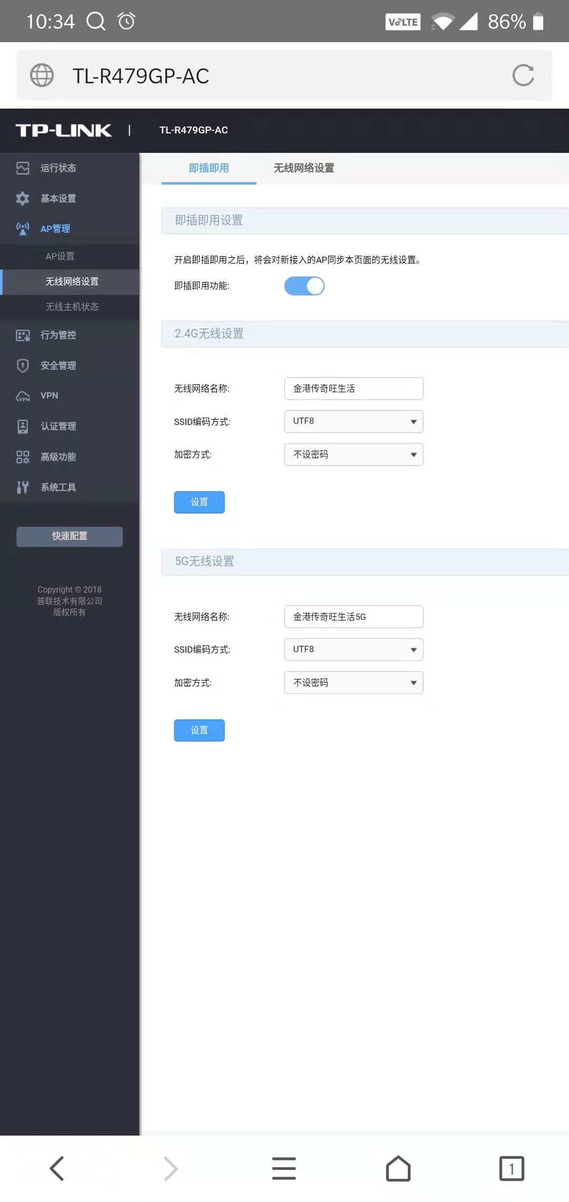
Task: Click the 安全管理 shield icon
Action: (x=23, y=365)
